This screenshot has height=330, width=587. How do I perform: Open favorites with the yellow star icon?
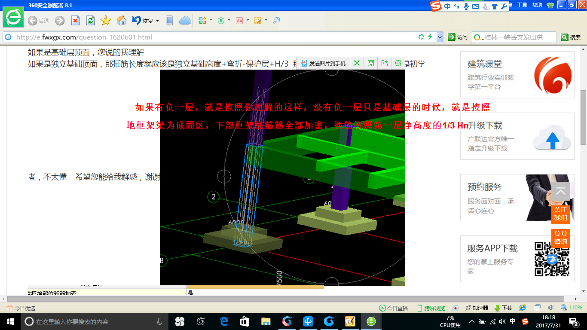(x=106, y=21)
